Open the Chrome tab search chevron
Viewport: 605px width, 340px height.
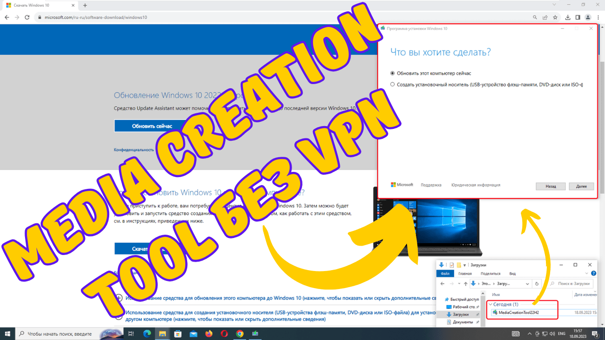554,5
